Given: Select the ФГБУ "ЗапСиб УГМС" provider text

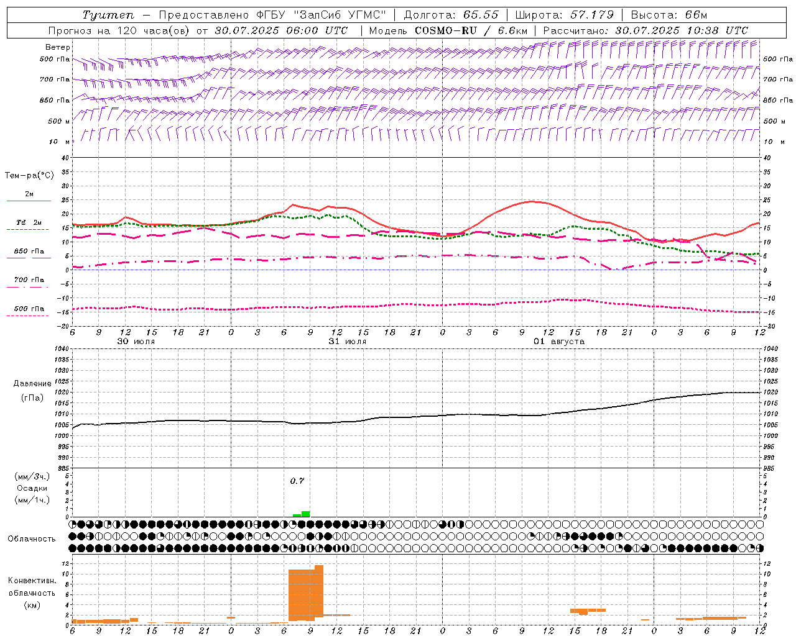Looking at the screenshot, I should pyautogui.click(x=321, y=15).
